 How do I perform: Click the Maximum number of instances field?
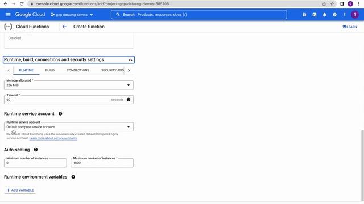point(102,163)
